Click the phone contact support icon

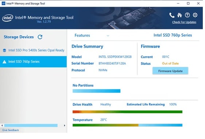(x=172, y=15)
